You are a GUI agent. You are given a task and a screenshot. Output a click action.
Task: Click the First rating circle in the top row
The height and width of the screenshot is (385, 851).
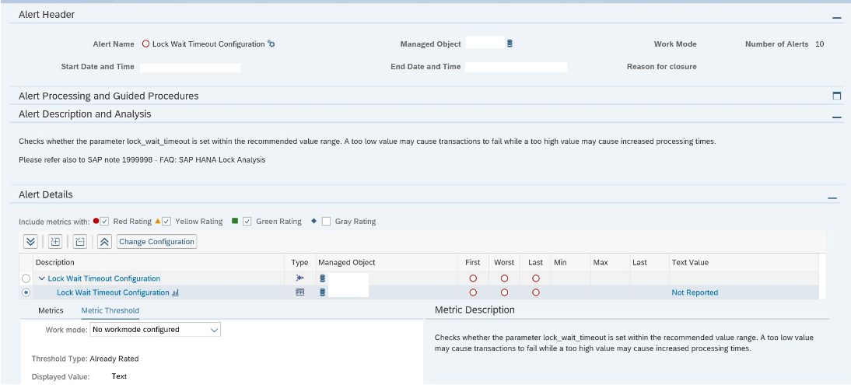click(x=473, y=278)
